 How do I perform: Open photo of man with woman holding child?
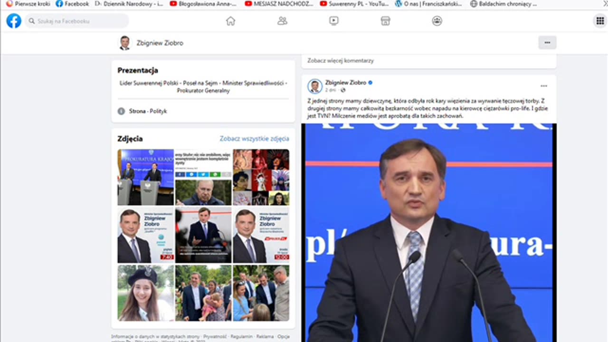tap(203, 293)
